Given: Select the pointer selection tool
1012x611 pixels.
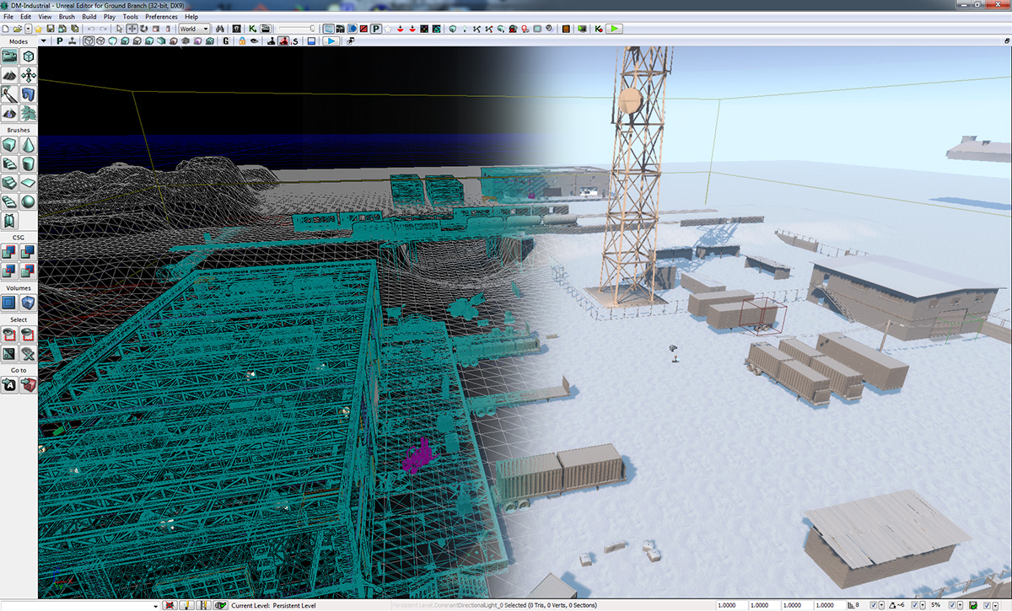Looking at the screenshot, I should [x=121, y=29].
